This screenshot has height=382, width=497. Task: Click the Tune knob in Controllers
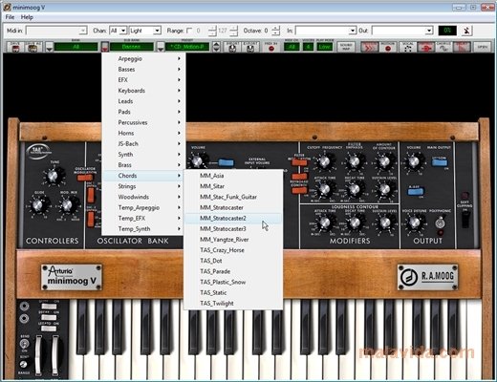[x=53, y=176]
